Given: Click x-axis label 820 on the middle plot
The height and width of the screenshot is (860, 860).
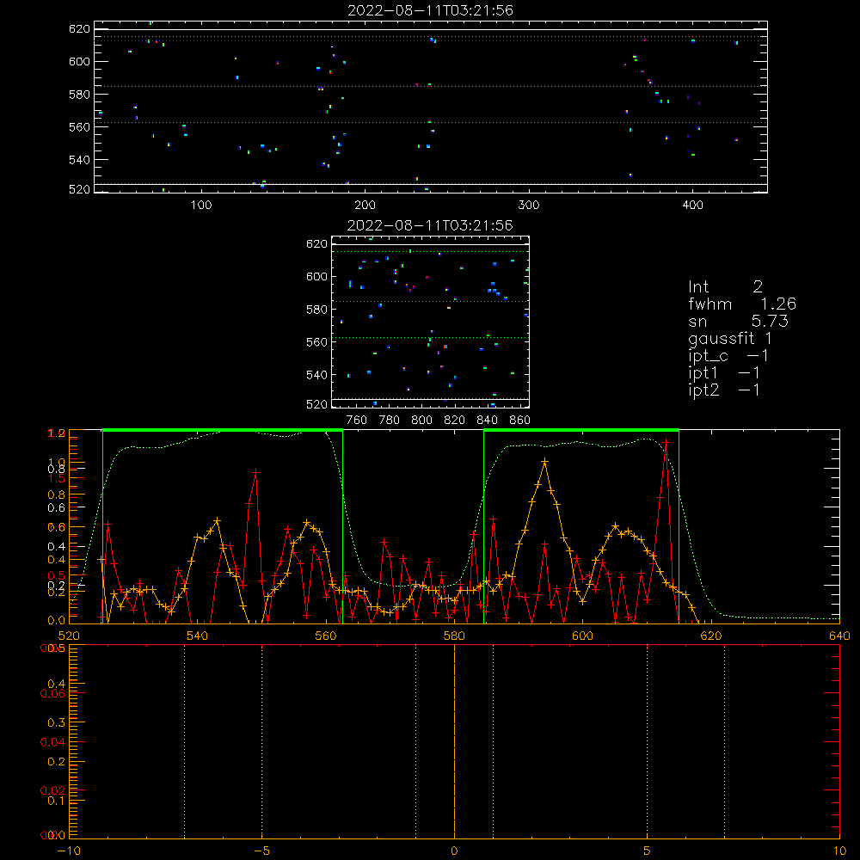Looking at the screenshot, I should tap(454, 421).
